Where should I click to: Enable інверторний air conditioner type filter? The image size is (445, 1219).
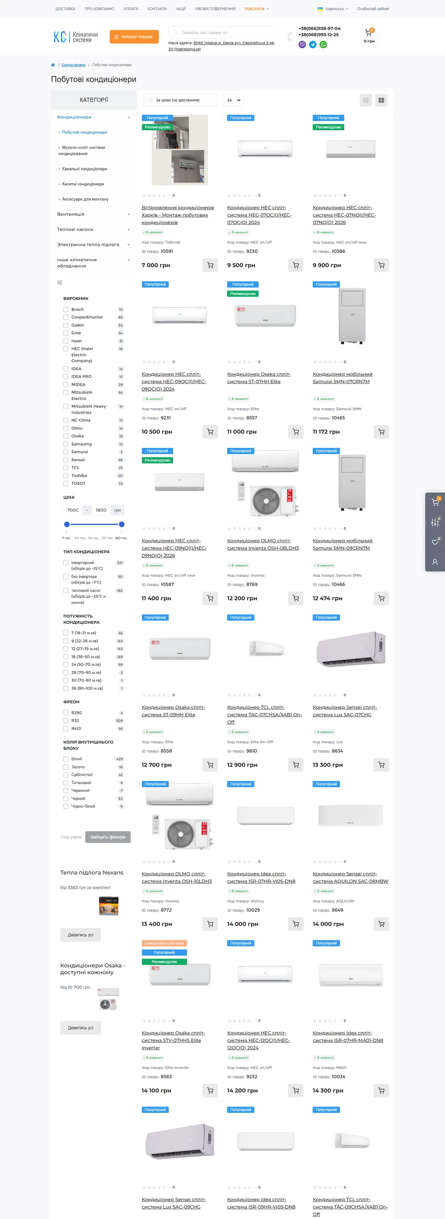tap(66, 562)
